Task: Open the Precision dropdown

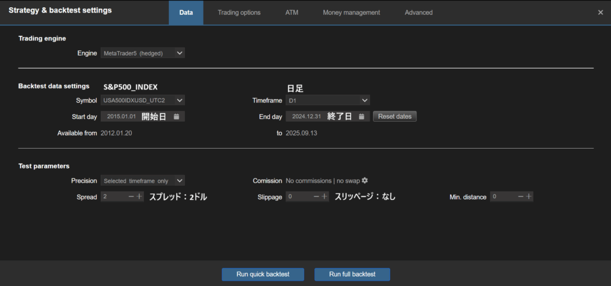Action: [x=143, y=180]
